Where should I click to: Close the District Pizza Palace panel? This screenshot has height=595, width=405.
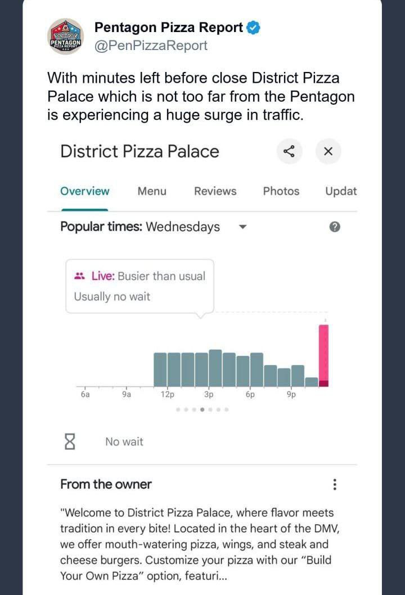point(328,151)
